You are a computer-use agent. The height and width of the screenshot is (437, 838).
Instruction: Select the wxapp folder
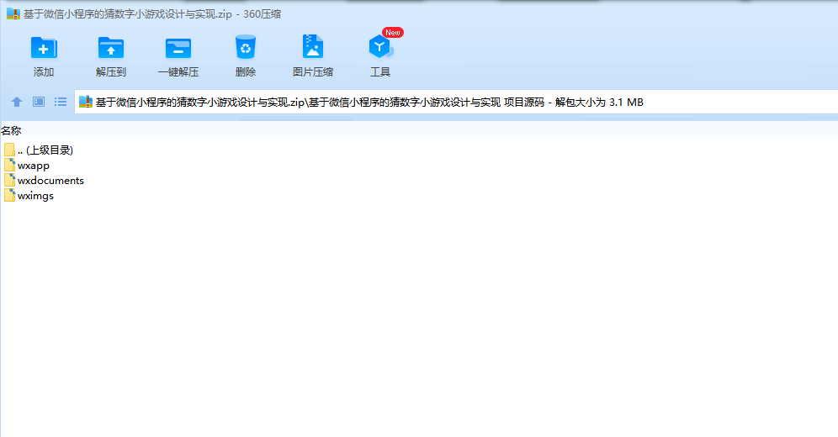[x=27, y=166]
